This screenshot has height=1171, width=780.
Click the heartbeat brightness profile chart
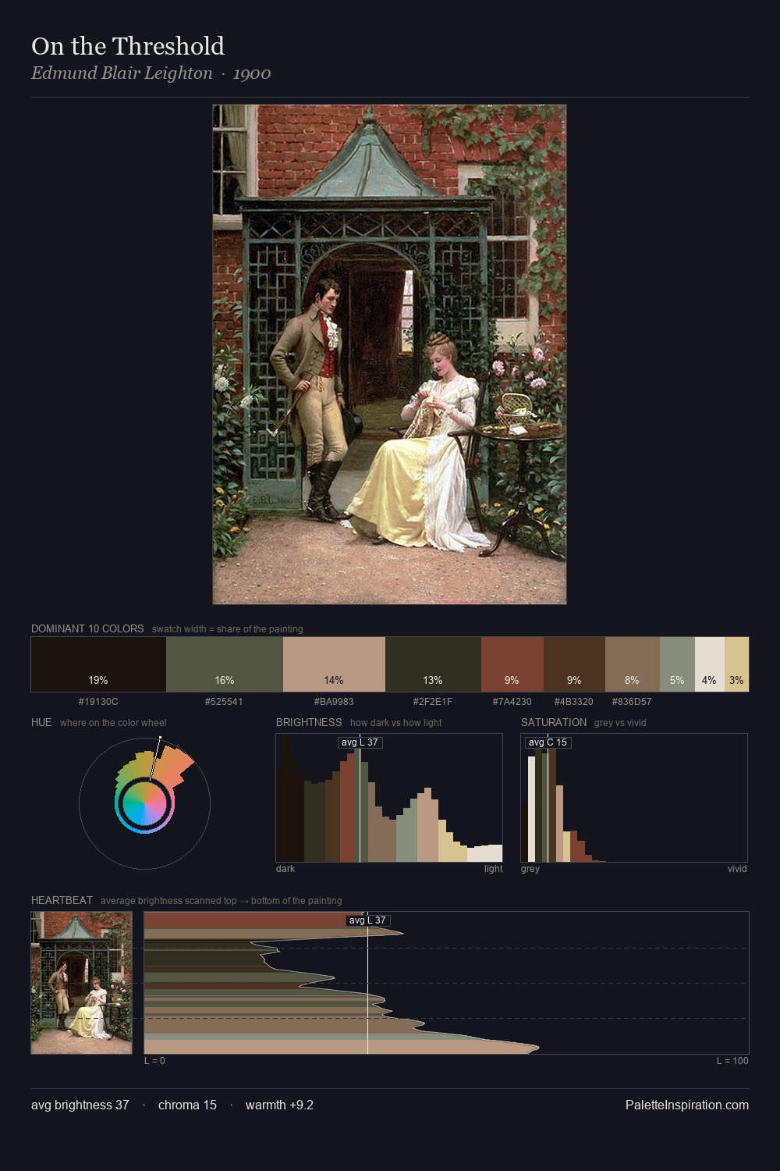[x=446, y=983]
